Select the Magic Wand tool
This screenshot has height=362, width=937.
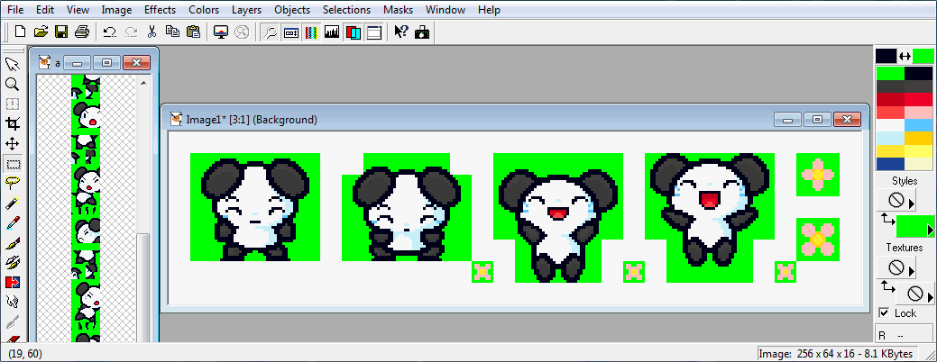12,204
